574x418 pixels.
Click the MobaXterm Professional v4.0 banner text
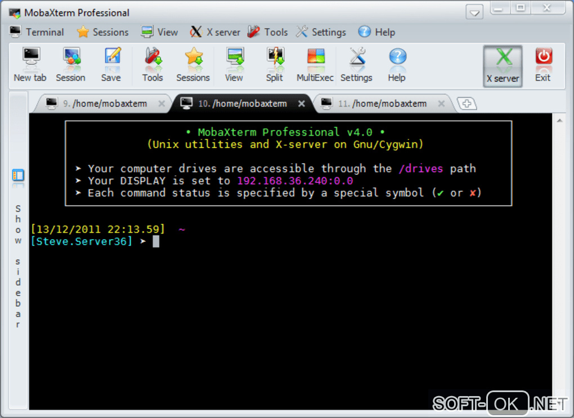point(285,132)
